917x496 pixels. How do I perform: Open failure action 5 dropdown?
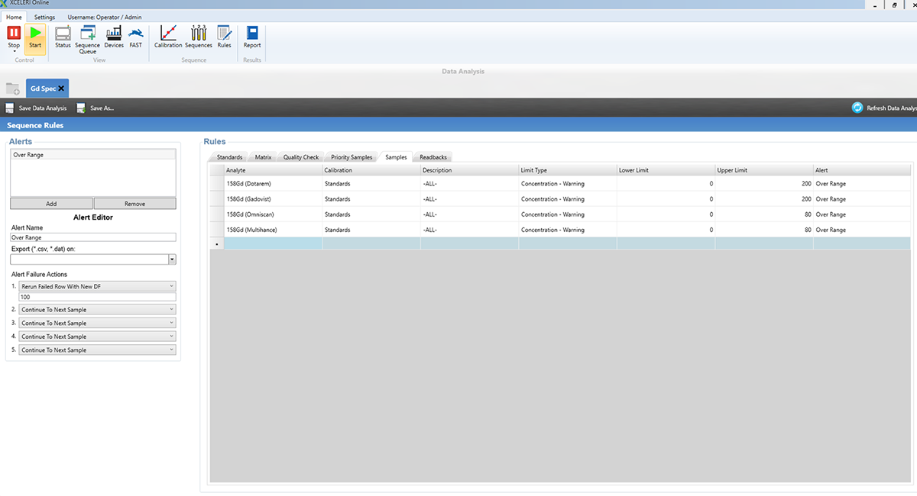pos(98,350)
